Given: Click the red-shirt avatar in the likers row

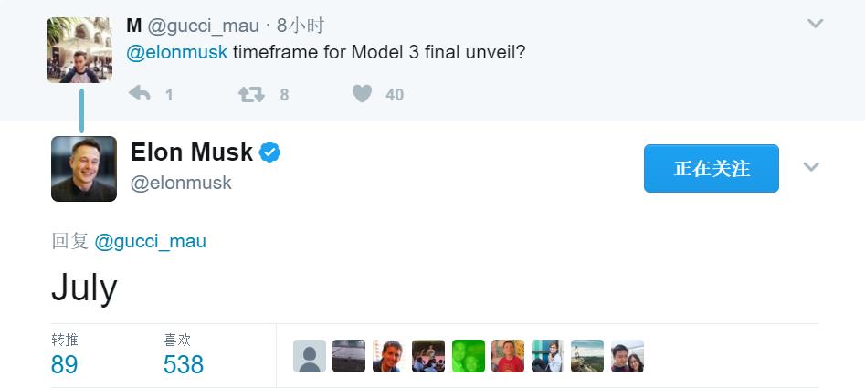Looking at the screenshot, I should point(508,356).
